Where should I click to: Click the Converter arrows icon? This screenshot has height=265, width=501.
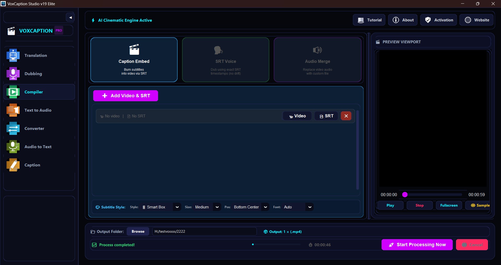pyautogui.click(x=13, y=128)
